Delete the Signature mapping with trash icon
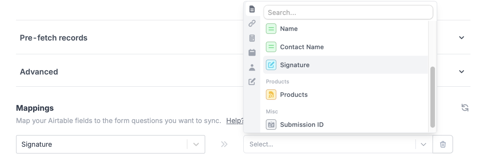The image size is (487, 161). pyautogui.click(x=443, y=144)
